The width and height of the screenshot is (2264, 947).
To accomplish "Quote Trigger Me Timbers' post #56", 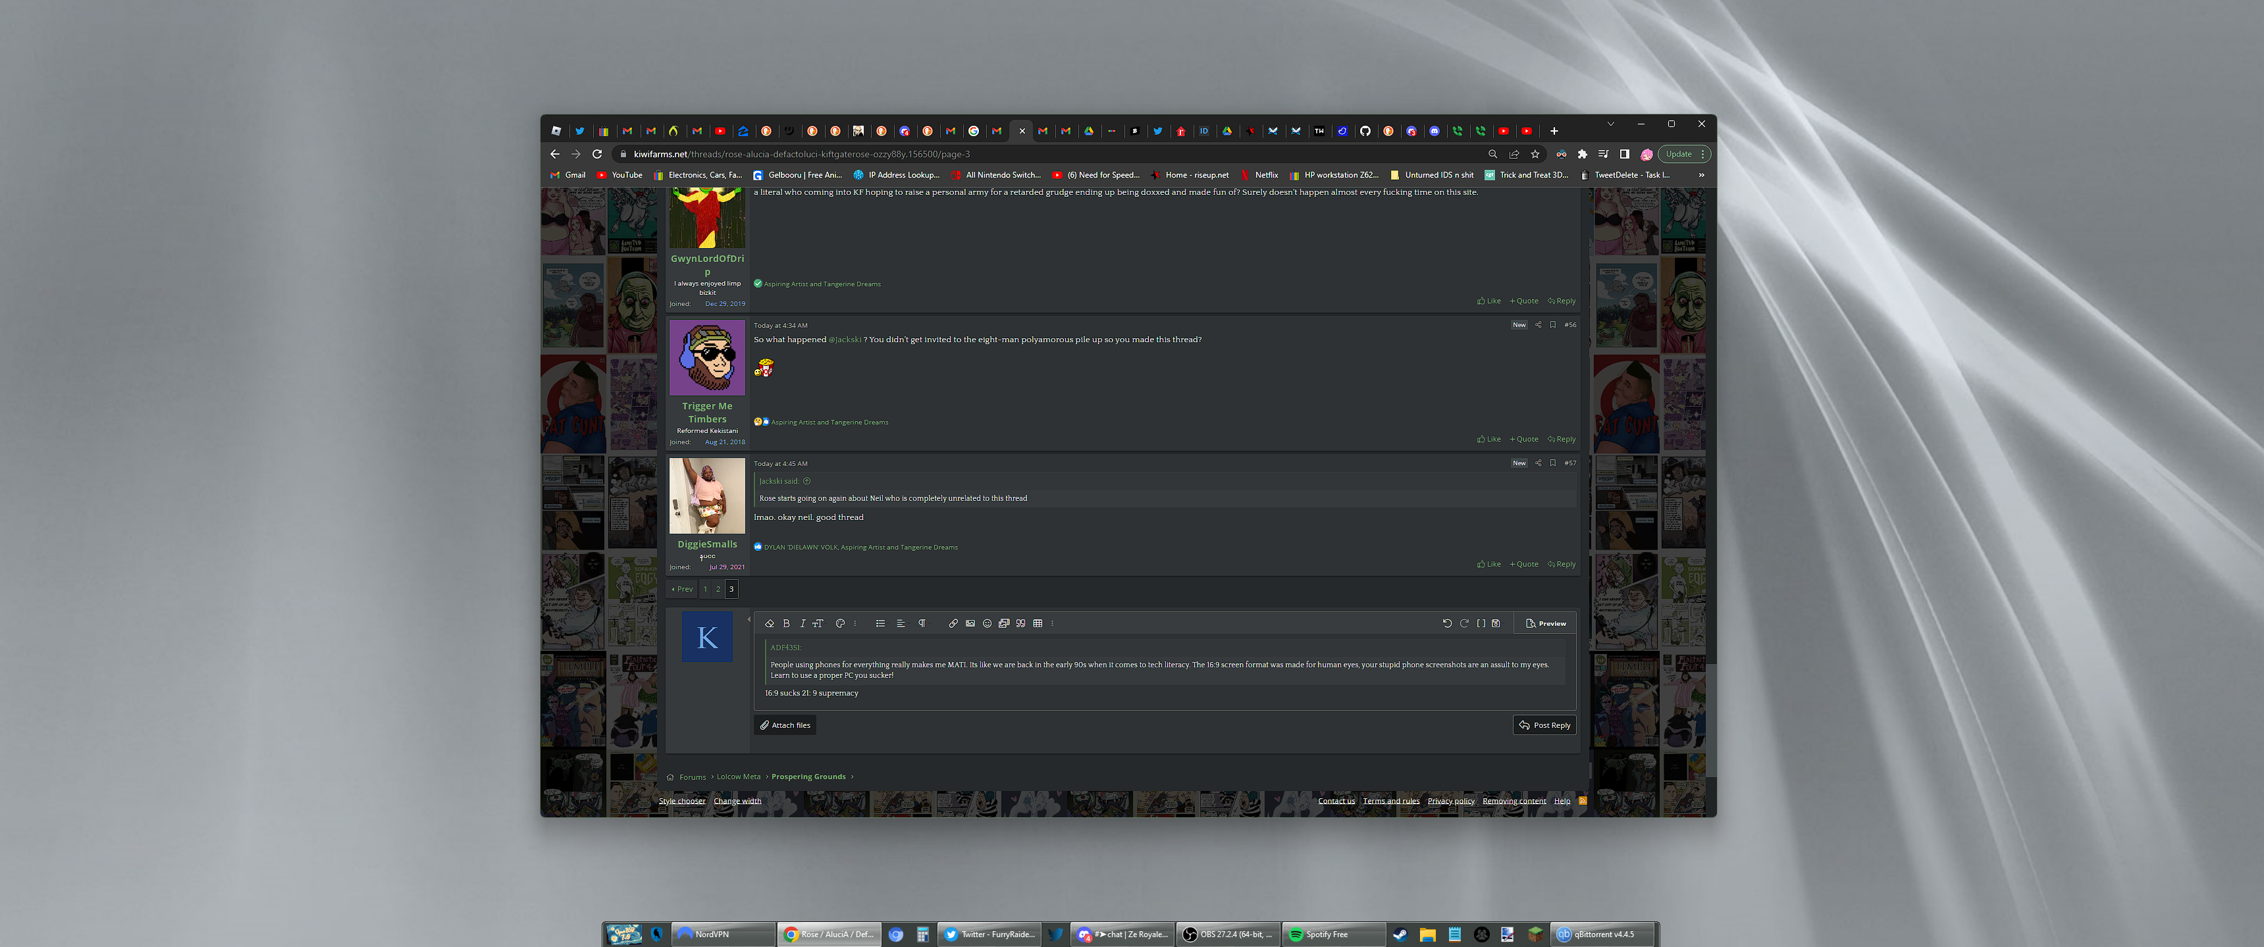I will 1524,439.
